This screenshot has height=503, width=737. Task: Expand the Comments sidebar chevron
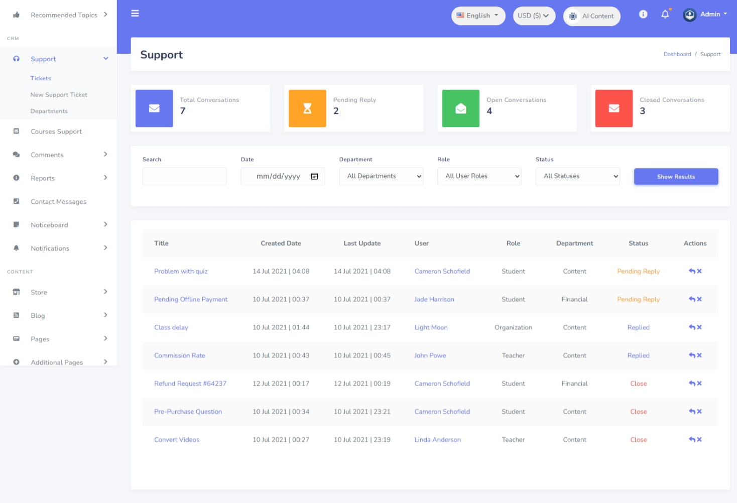105,154
